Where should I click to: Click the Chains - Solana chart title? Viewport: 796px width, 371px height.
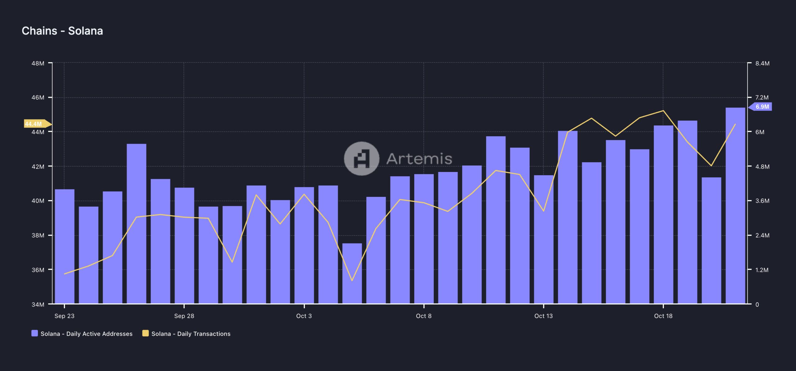click(62, 31)
